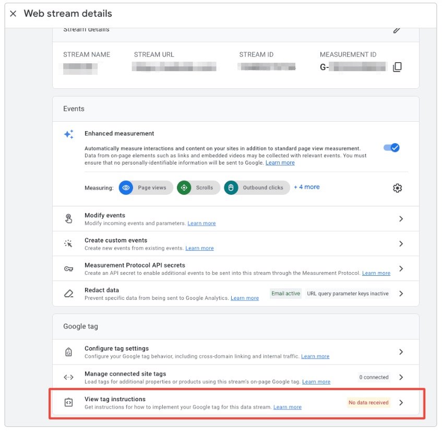Viewport: 442px width, 431px height.
Task: Select the Modify events icon
Action: pyautogui.click(x=68, y=218)
